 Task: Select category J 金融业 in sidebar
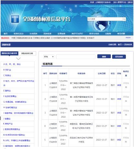(7, 119)
